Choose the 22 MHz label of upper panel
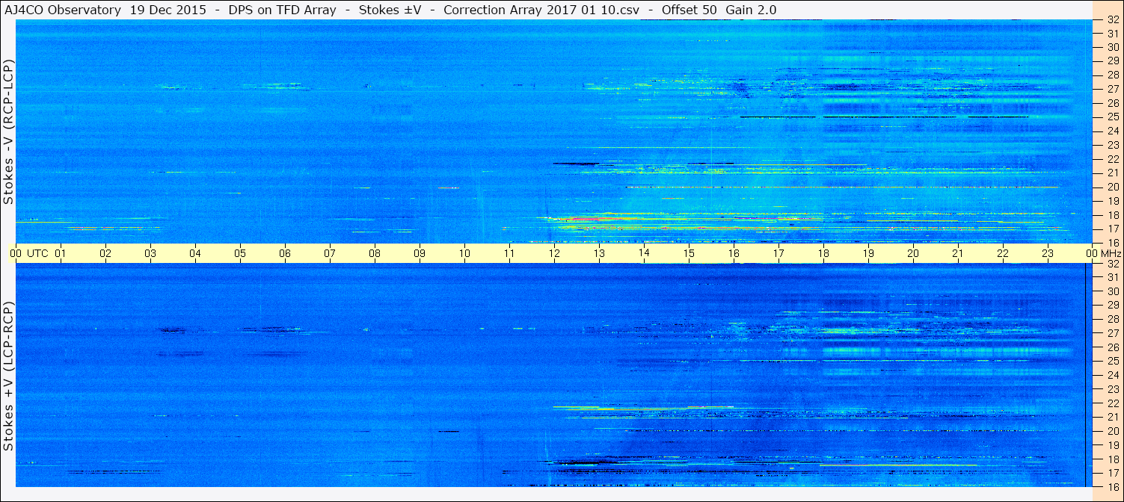The width and height of the screenshot is (1124, 502). point(1112,158)
